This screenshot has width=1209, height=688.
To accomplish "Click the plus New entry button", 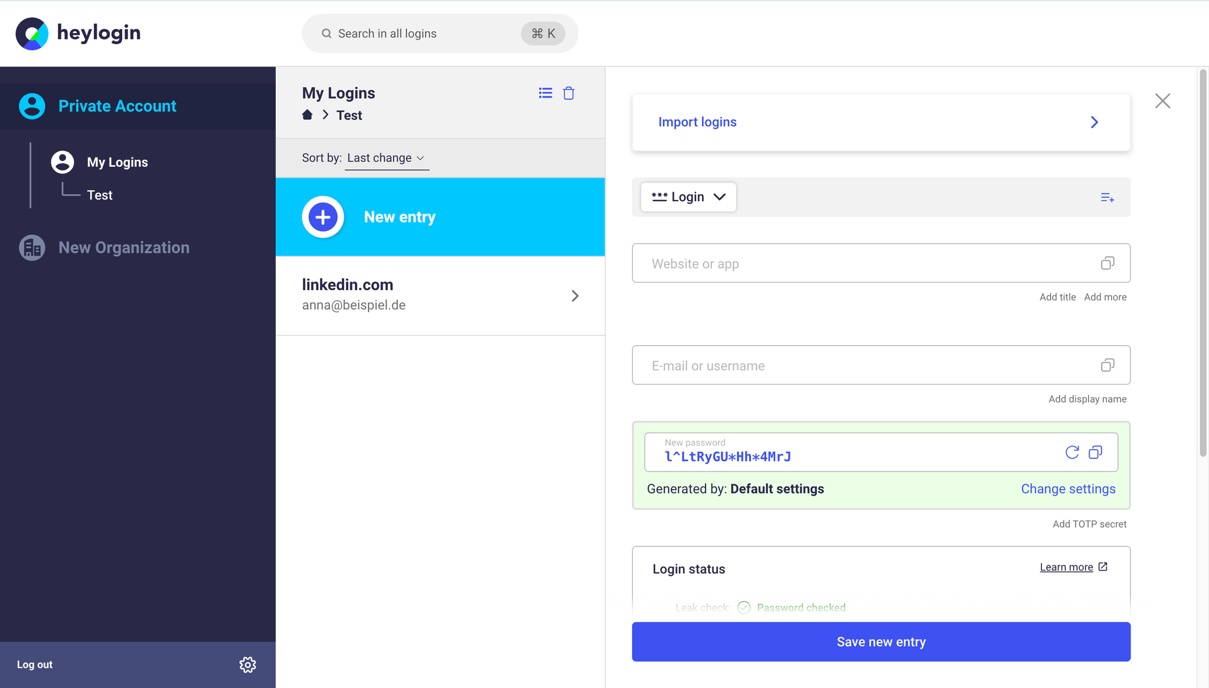I will coord(323,217).
